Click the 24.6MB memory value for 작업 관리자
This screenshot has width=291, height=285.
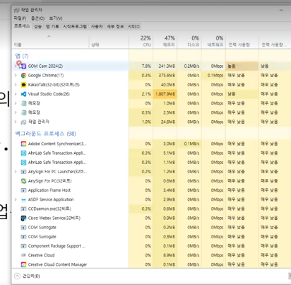(168, 122)
